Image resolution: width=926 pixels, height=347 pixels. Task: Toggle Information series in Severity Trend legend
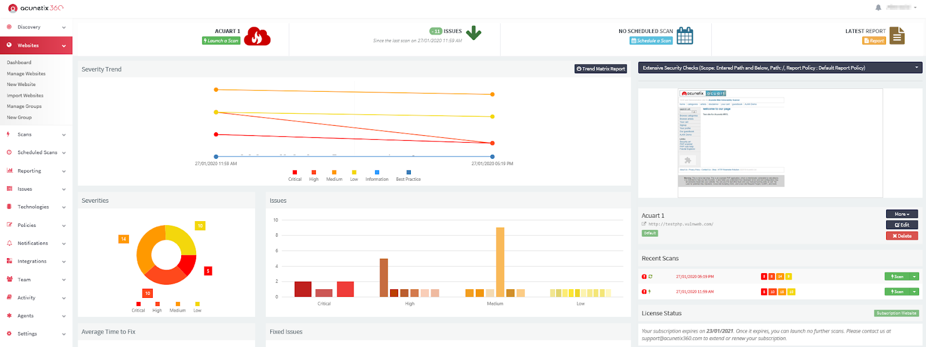[x=377, y=176]
